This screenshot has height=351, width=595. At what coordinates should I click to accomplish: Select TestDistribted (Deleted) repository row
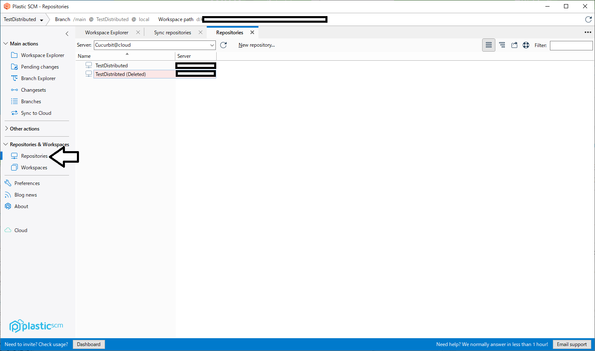146,74
